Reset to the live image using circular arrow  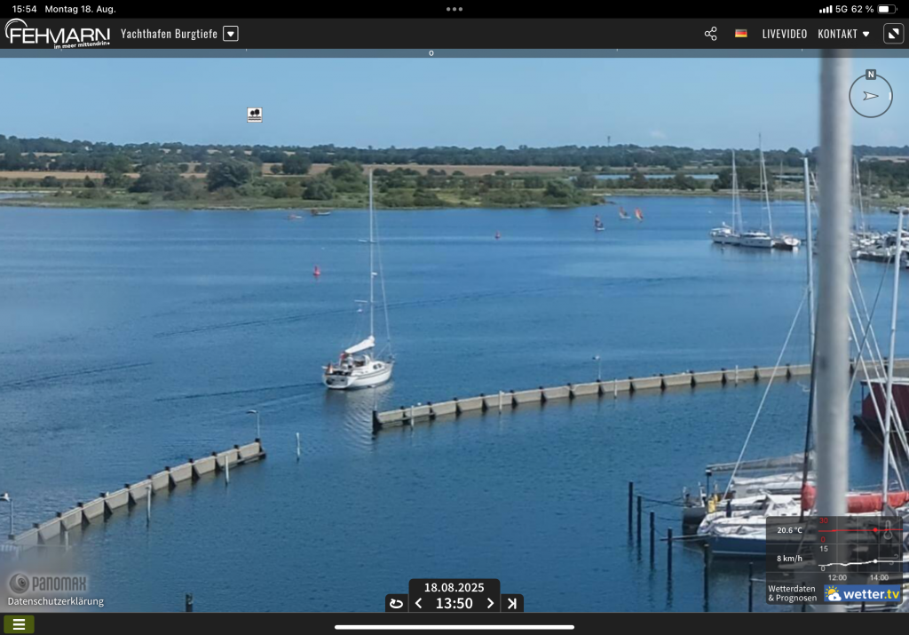[396, 604]
